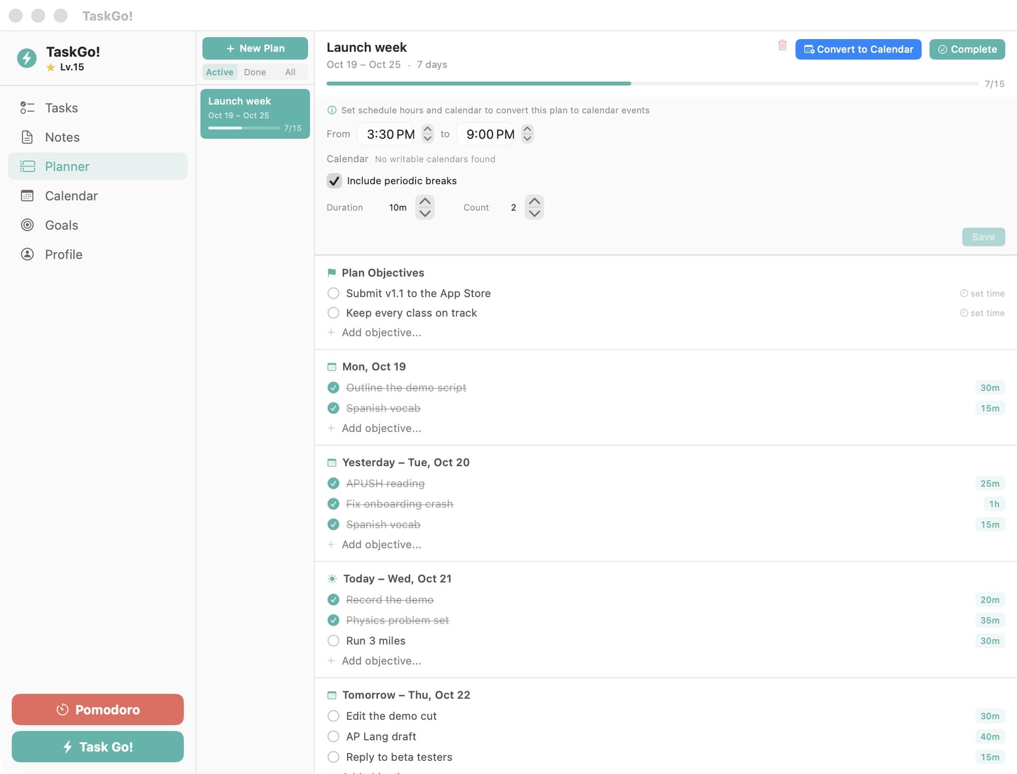The width and height of the screenshot is (1017, 774).
Task: Click the TaskGo! lightning bolt logo
Action: point(26,58)
